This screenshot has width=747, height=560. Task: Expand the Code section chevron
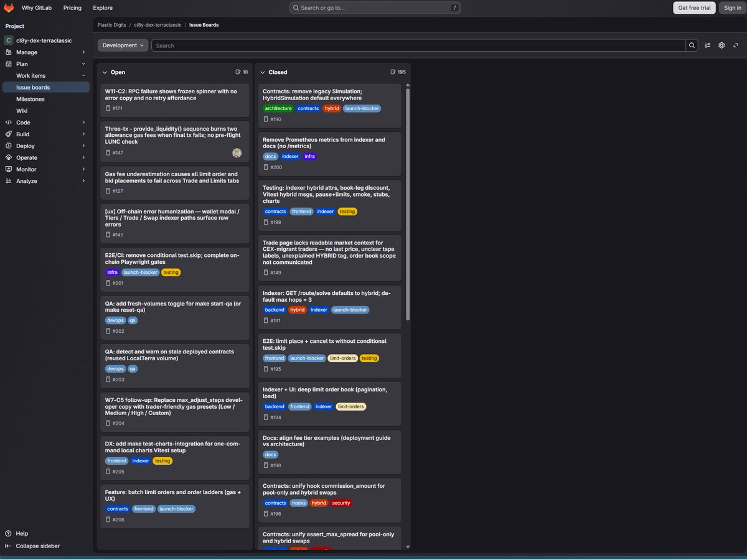[x=83, y=123]
